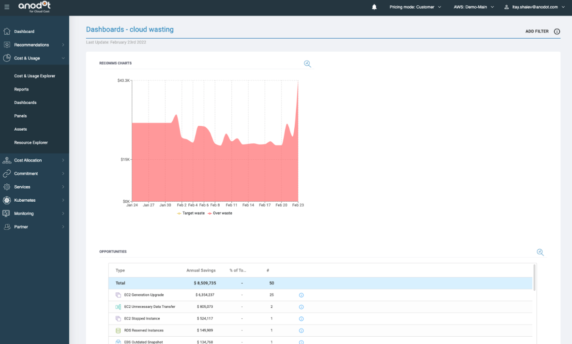
Task: Click the EC2 Unnecessary Data Transfer type icon
Action: click(x=118, y=307)
